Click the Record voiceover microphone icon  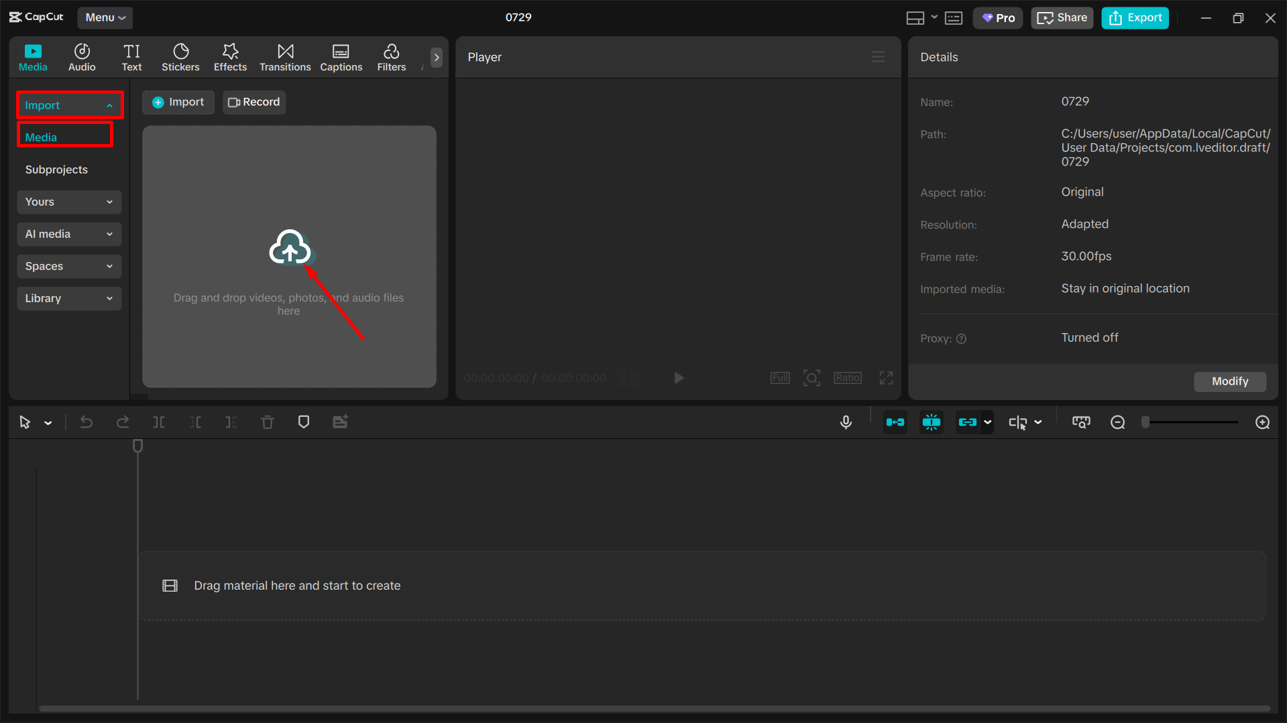tap(846, 422)
